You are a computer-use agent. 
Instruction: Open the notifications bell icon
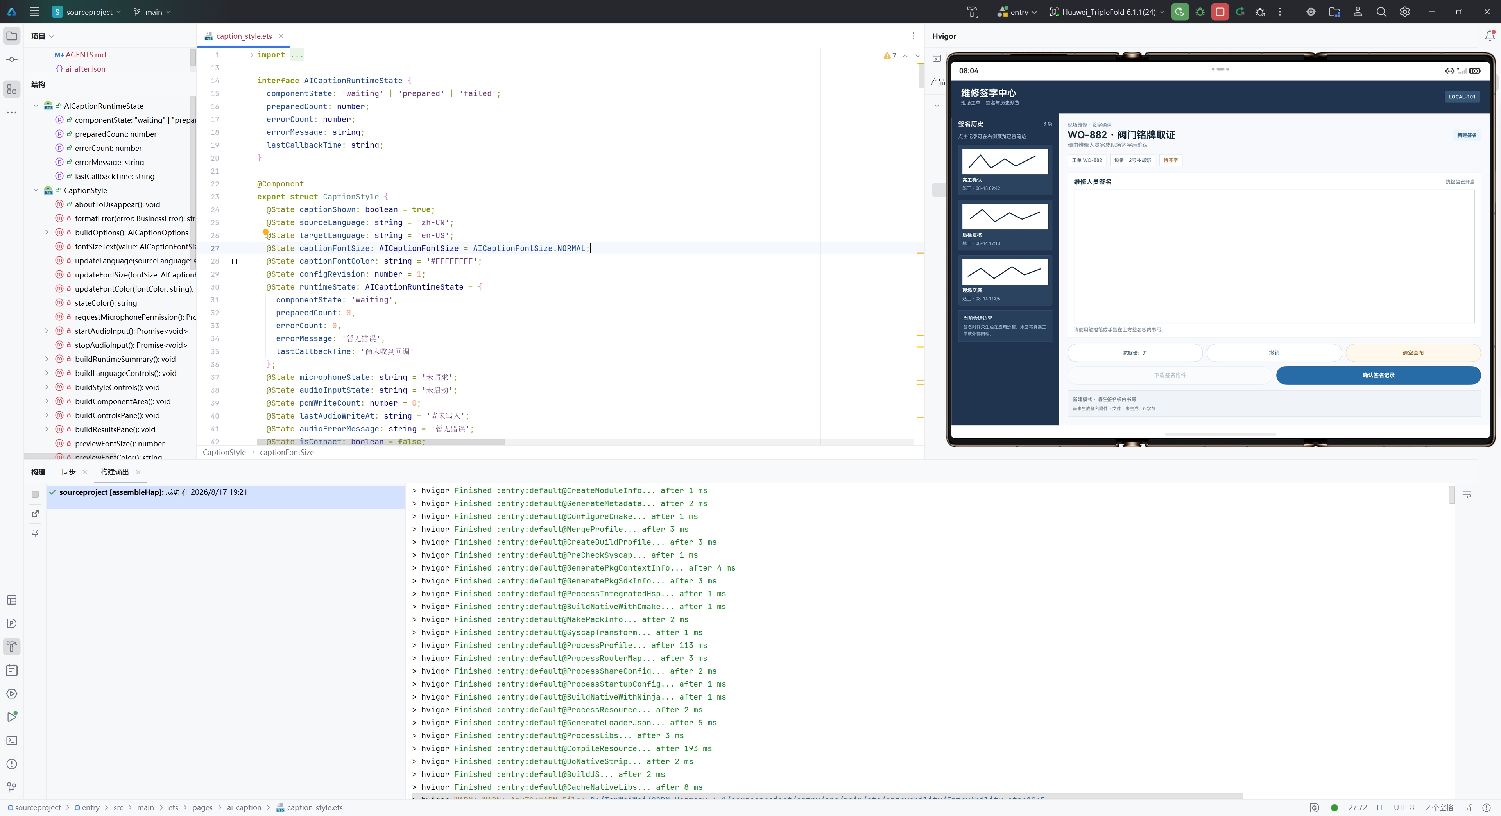pos(1490,36)
